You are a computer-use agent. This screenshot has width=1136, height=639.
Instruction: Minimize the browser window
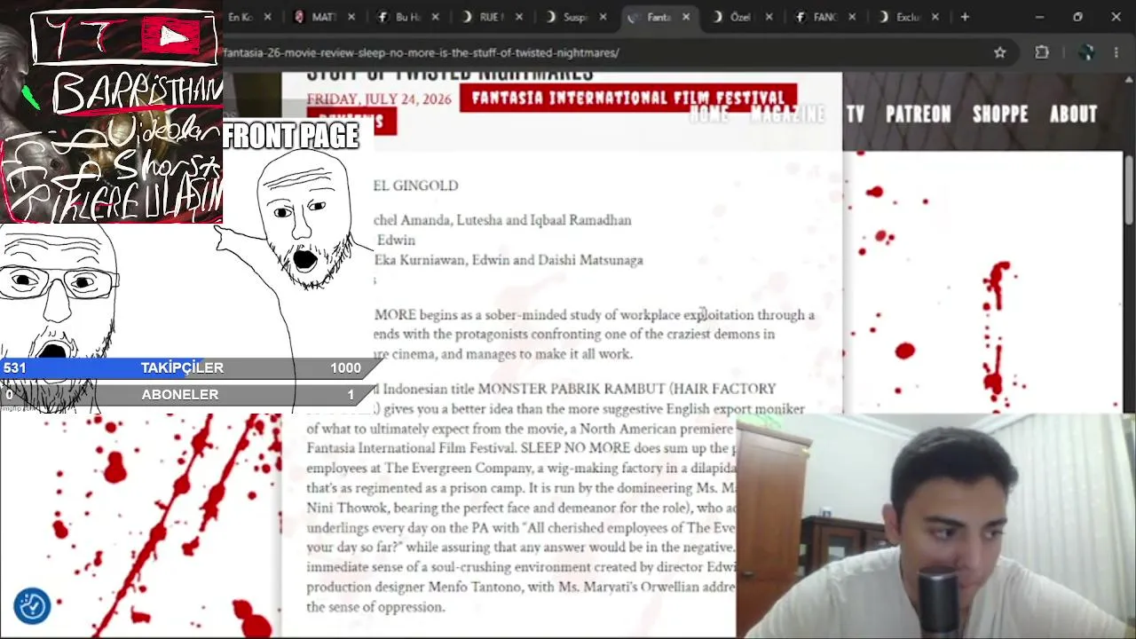(x=1039, y=17)
